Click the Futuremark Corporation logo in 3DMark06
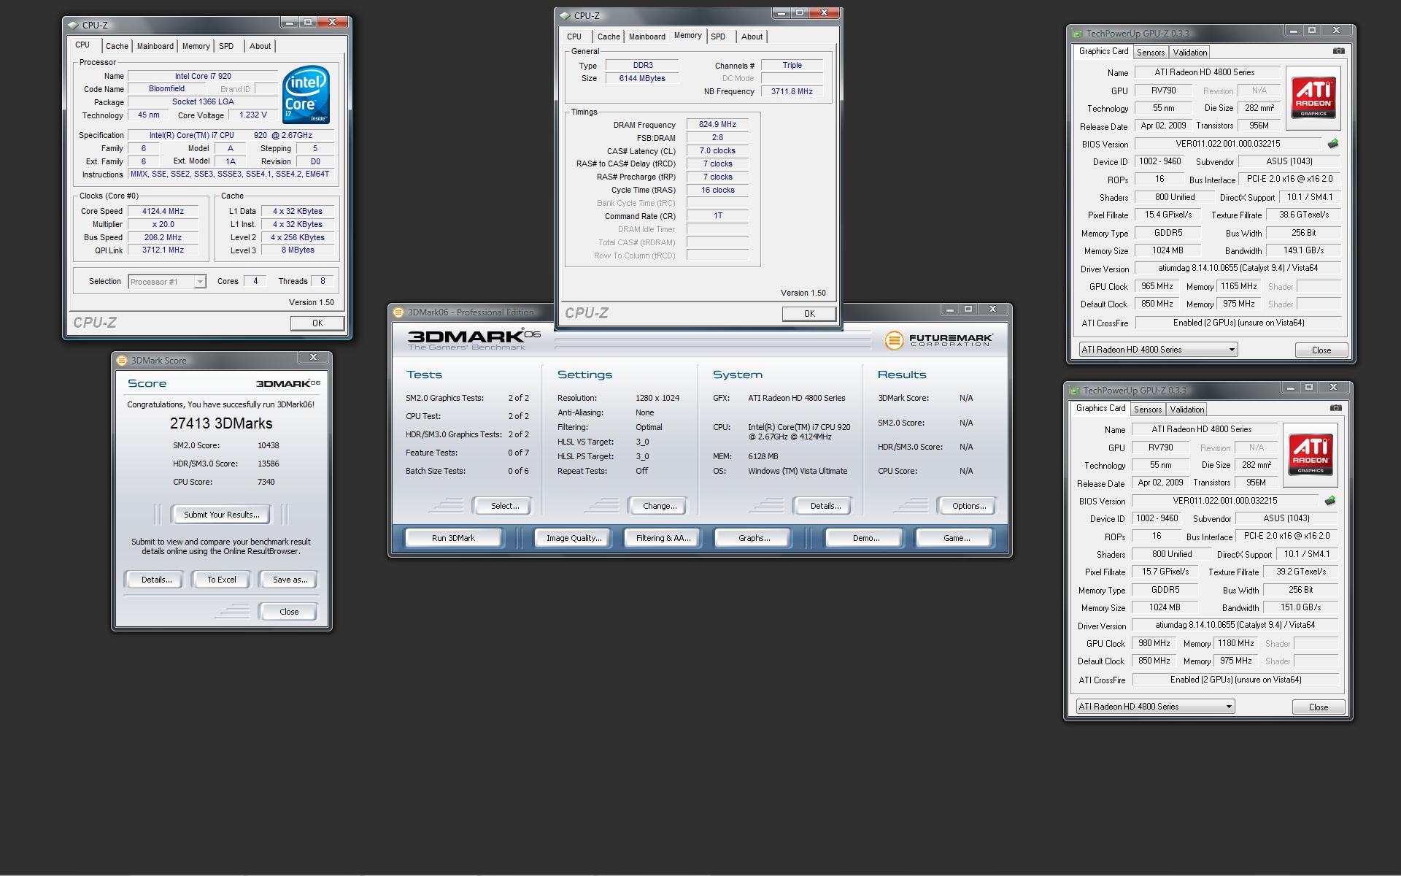This screenshot has width=1401, height=876. pyautogui.click(x=938, y=340)
